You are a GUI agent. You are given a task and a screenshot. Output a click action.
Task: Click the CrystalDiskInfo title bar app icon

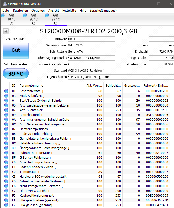[5, 4]
